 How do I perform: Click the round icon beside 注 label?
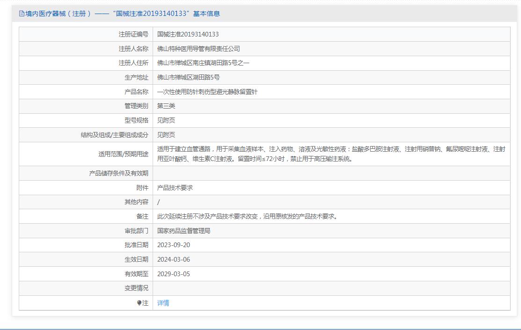pyautogui.click(x=139, y=303)
